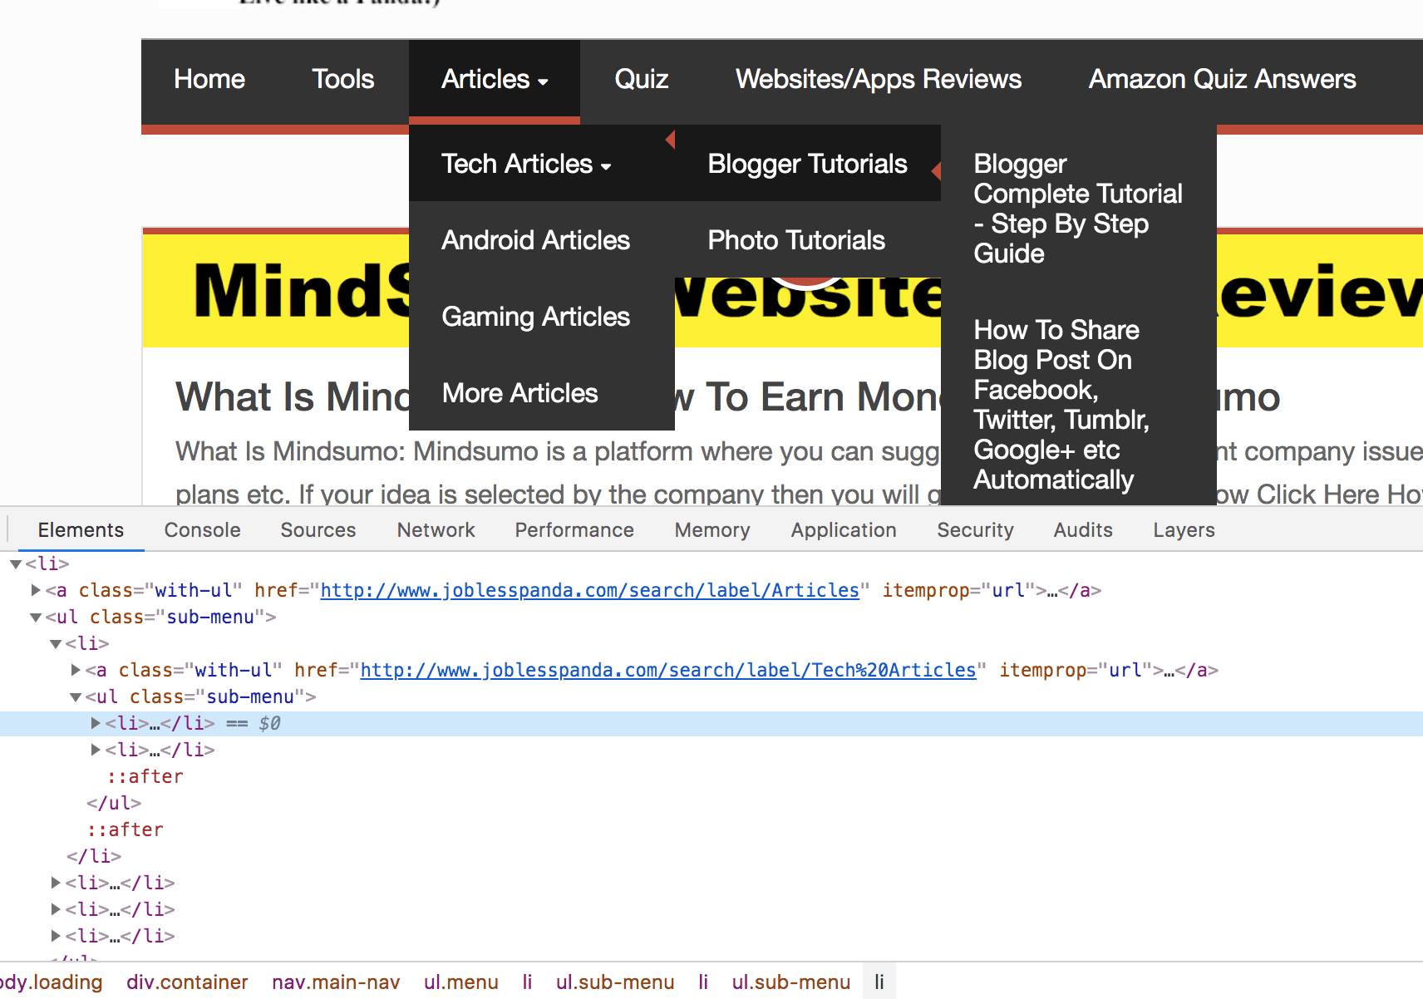The width and height of the screenshot is (1423, 999).
Task: Collapse the first ul sub-menu node
Action: click(36, 617)
